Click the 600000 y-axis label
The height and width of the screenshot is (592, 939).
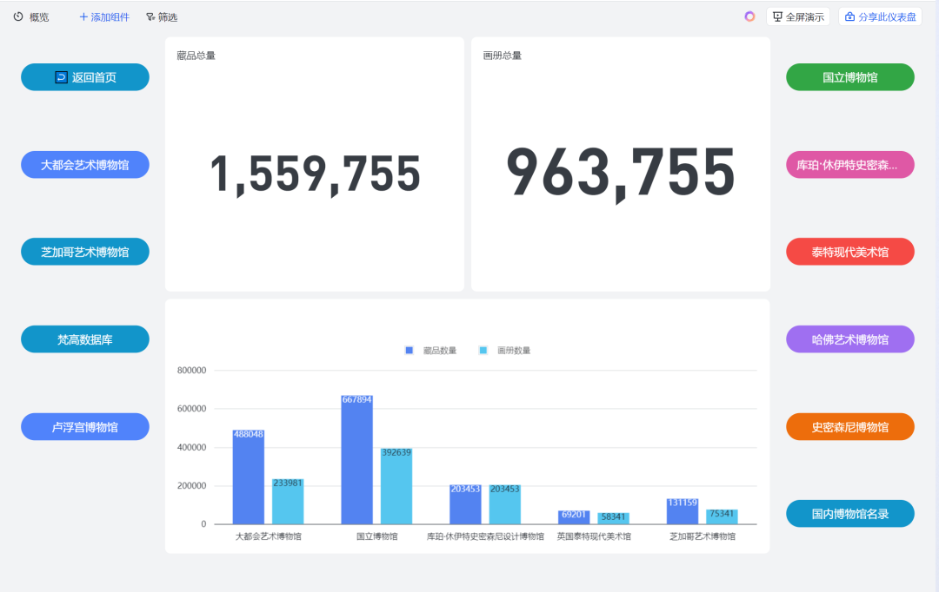191,409
